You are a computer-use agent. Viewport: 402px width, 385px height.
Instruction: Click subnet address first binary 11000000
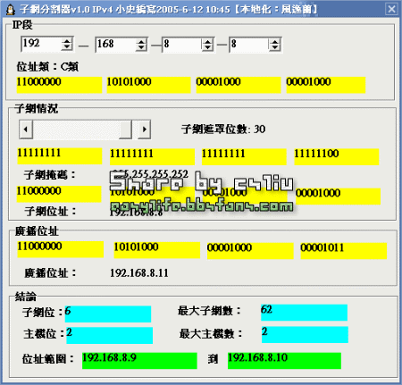[x=59, y=194]
